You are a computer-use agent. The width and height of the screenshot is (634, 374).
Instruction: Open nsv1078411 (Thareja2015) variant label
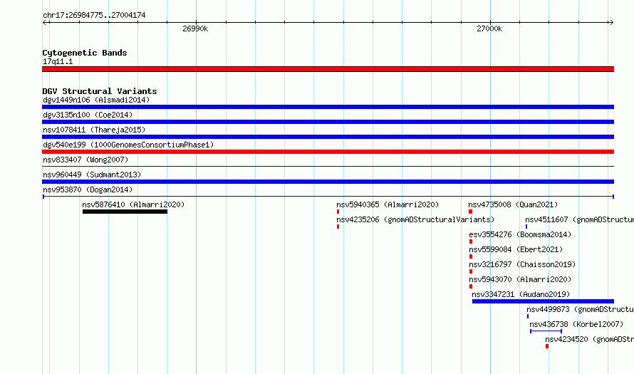[x=94, y=130]
